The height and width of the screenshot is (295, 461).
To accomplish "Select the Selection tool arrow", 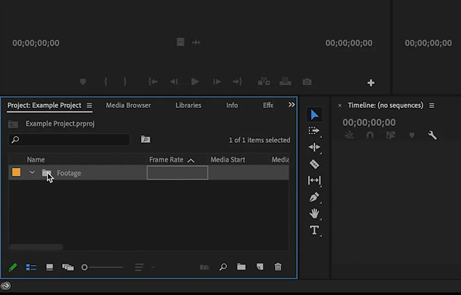I will coord(314,115).
